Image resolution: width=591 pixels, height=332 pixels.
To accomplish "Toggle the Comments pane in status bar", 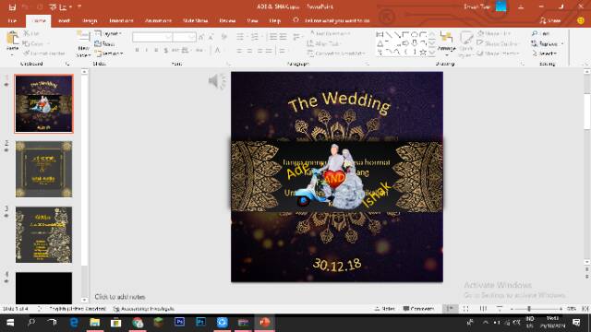I will pyautogui.click(x=418, y=309).
